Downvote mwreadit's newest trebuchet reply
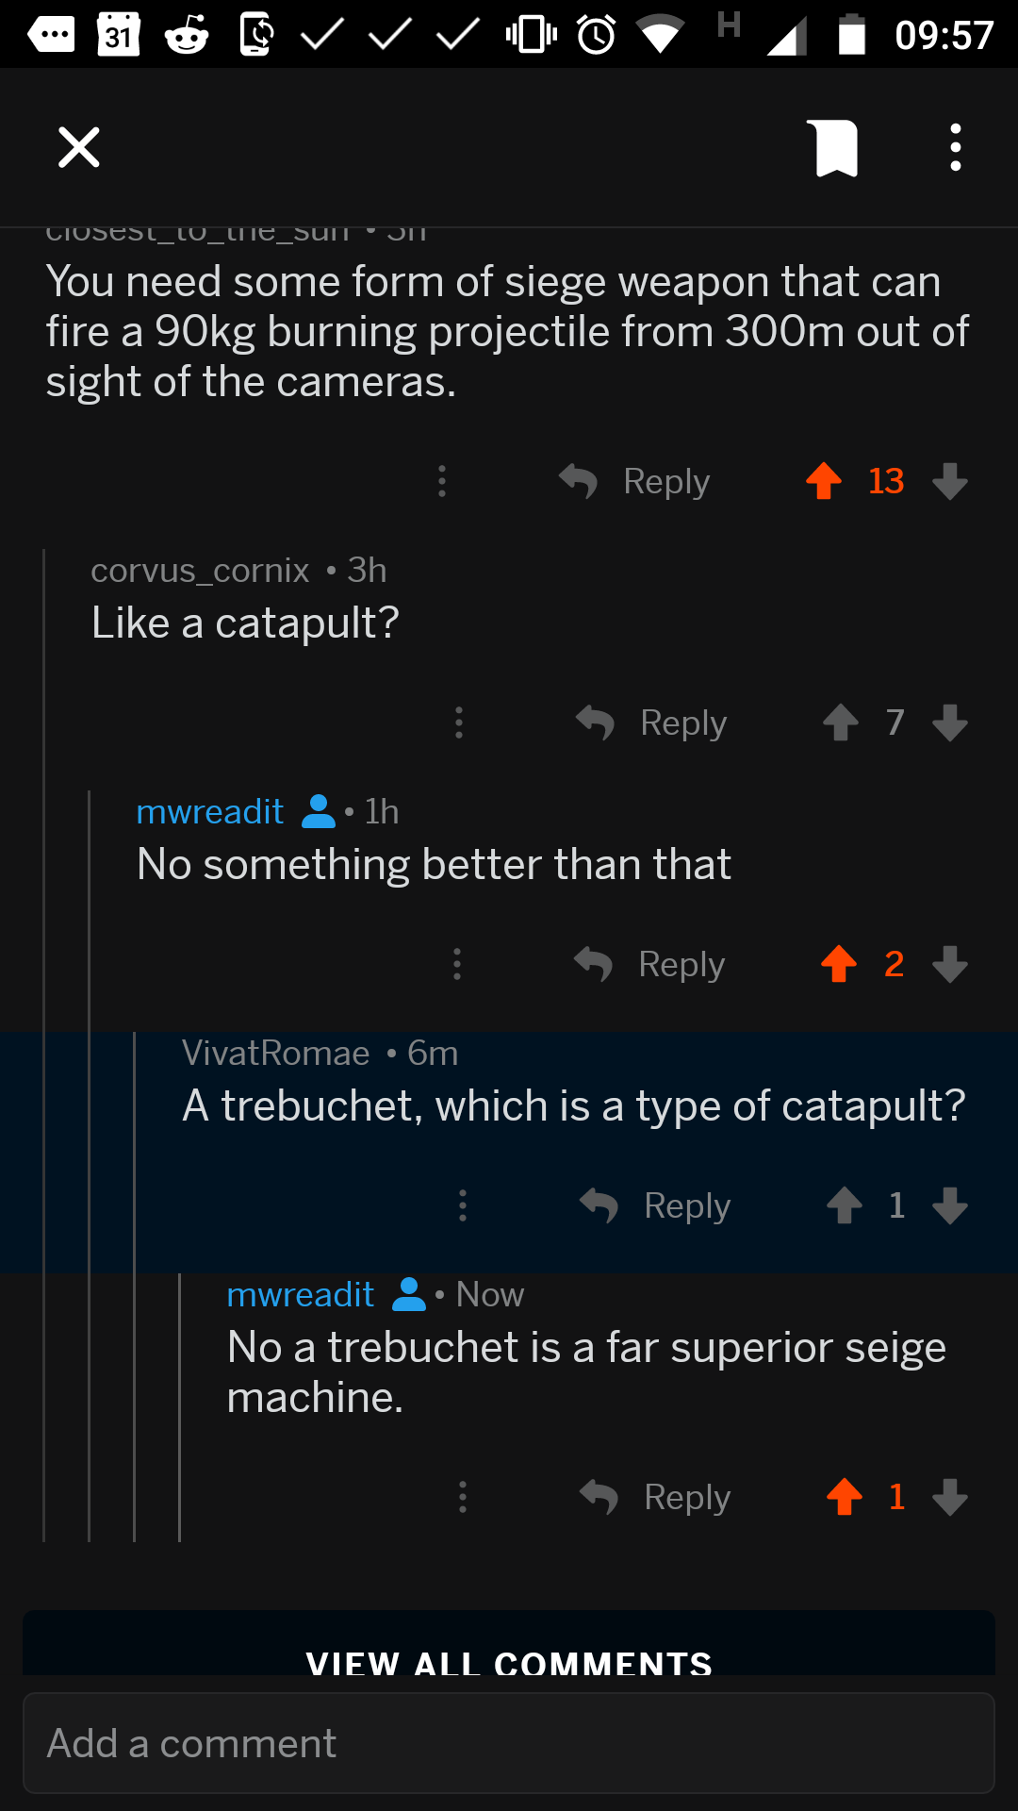This screenshot has width=1018, height=1811. point(948,1498)
